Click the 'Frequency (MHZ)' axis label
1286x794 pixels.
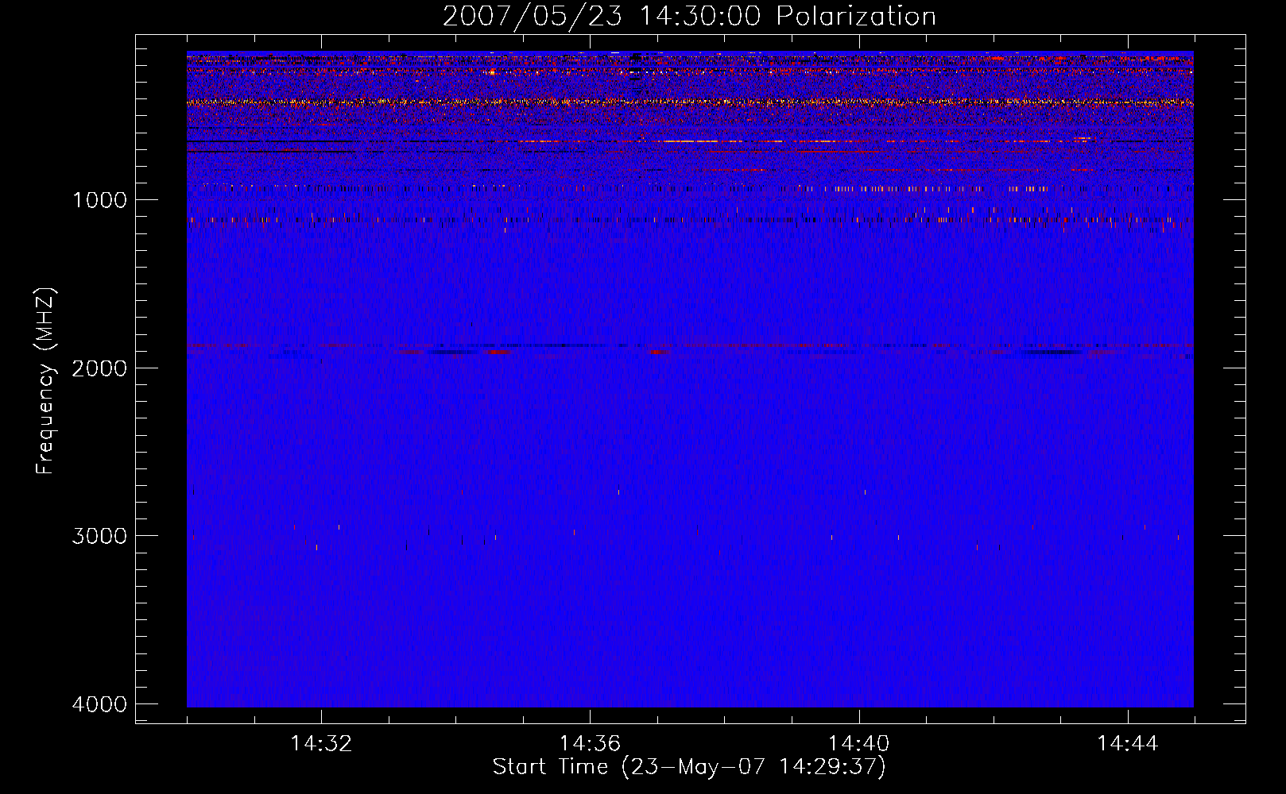coord(45,381)
